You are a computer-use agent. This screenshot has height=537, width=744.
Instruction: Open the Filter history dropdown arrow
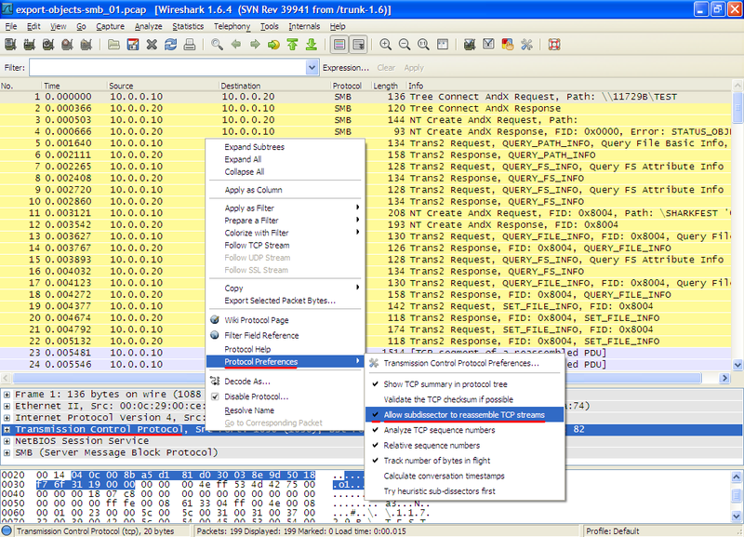312,68
